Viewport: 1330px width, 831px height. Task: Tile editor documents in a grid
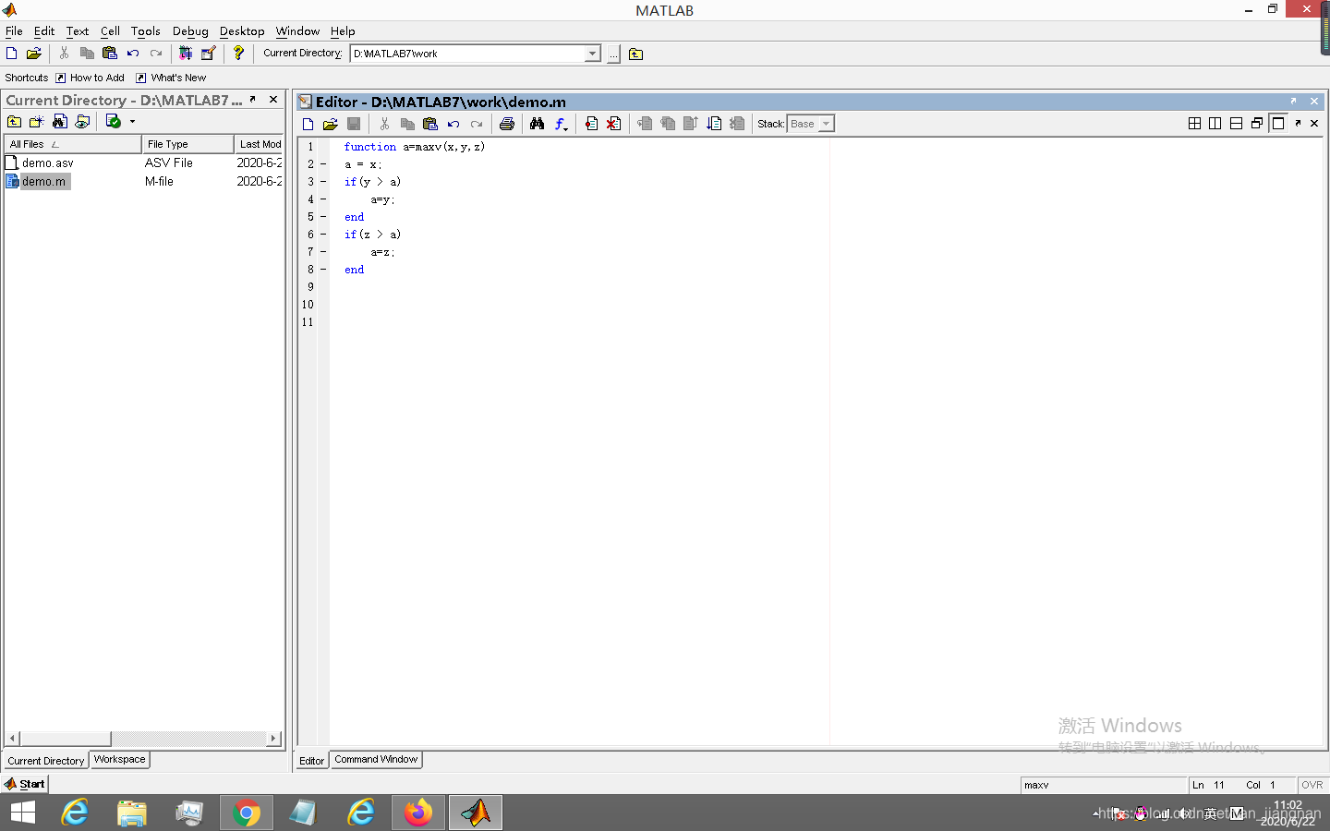(x=1194, y=123)
